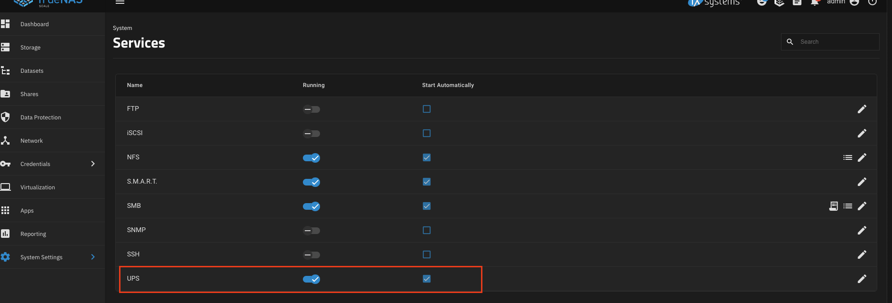Start SSH with its running toggle

[x=311, y=255]
